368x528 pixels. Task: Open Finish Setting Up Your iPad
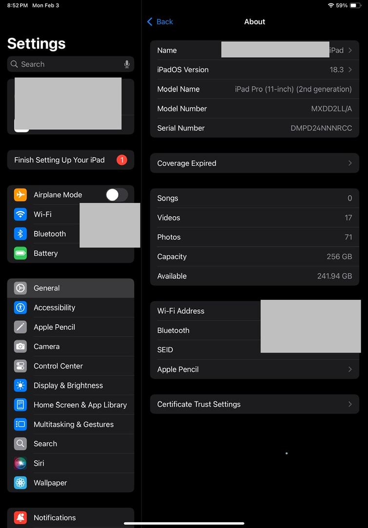tap(71, 159)
